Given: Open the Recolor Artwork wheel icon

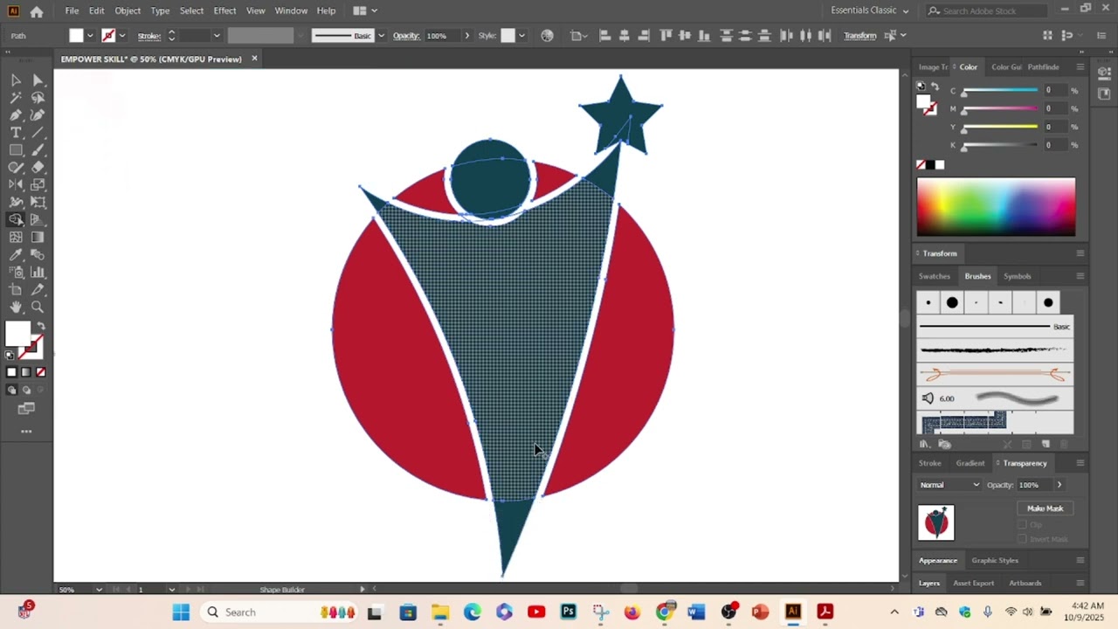Looking at the screenshot, I should pos(547,36).
